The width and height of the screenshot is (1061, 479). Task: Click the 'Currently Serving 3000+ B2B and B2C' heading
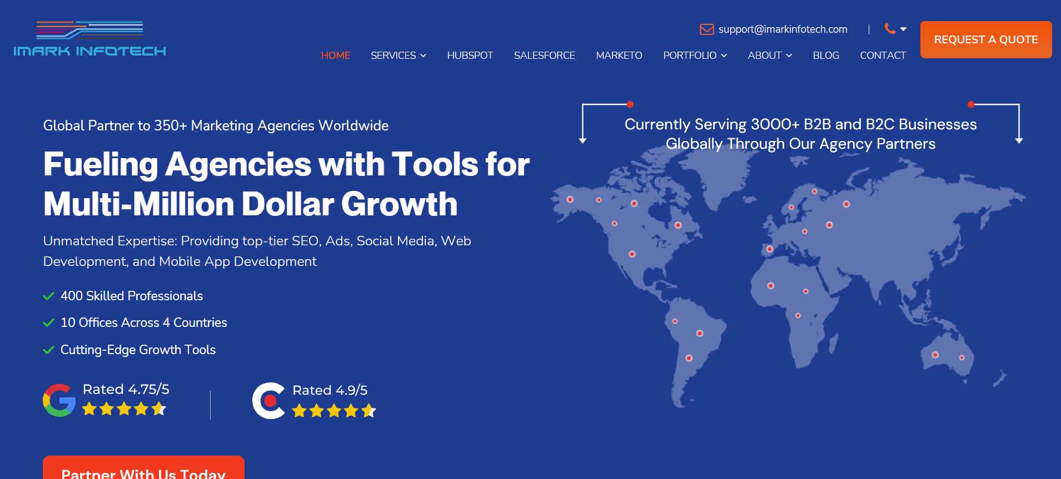pyautogui.click(x=800, y=134)
